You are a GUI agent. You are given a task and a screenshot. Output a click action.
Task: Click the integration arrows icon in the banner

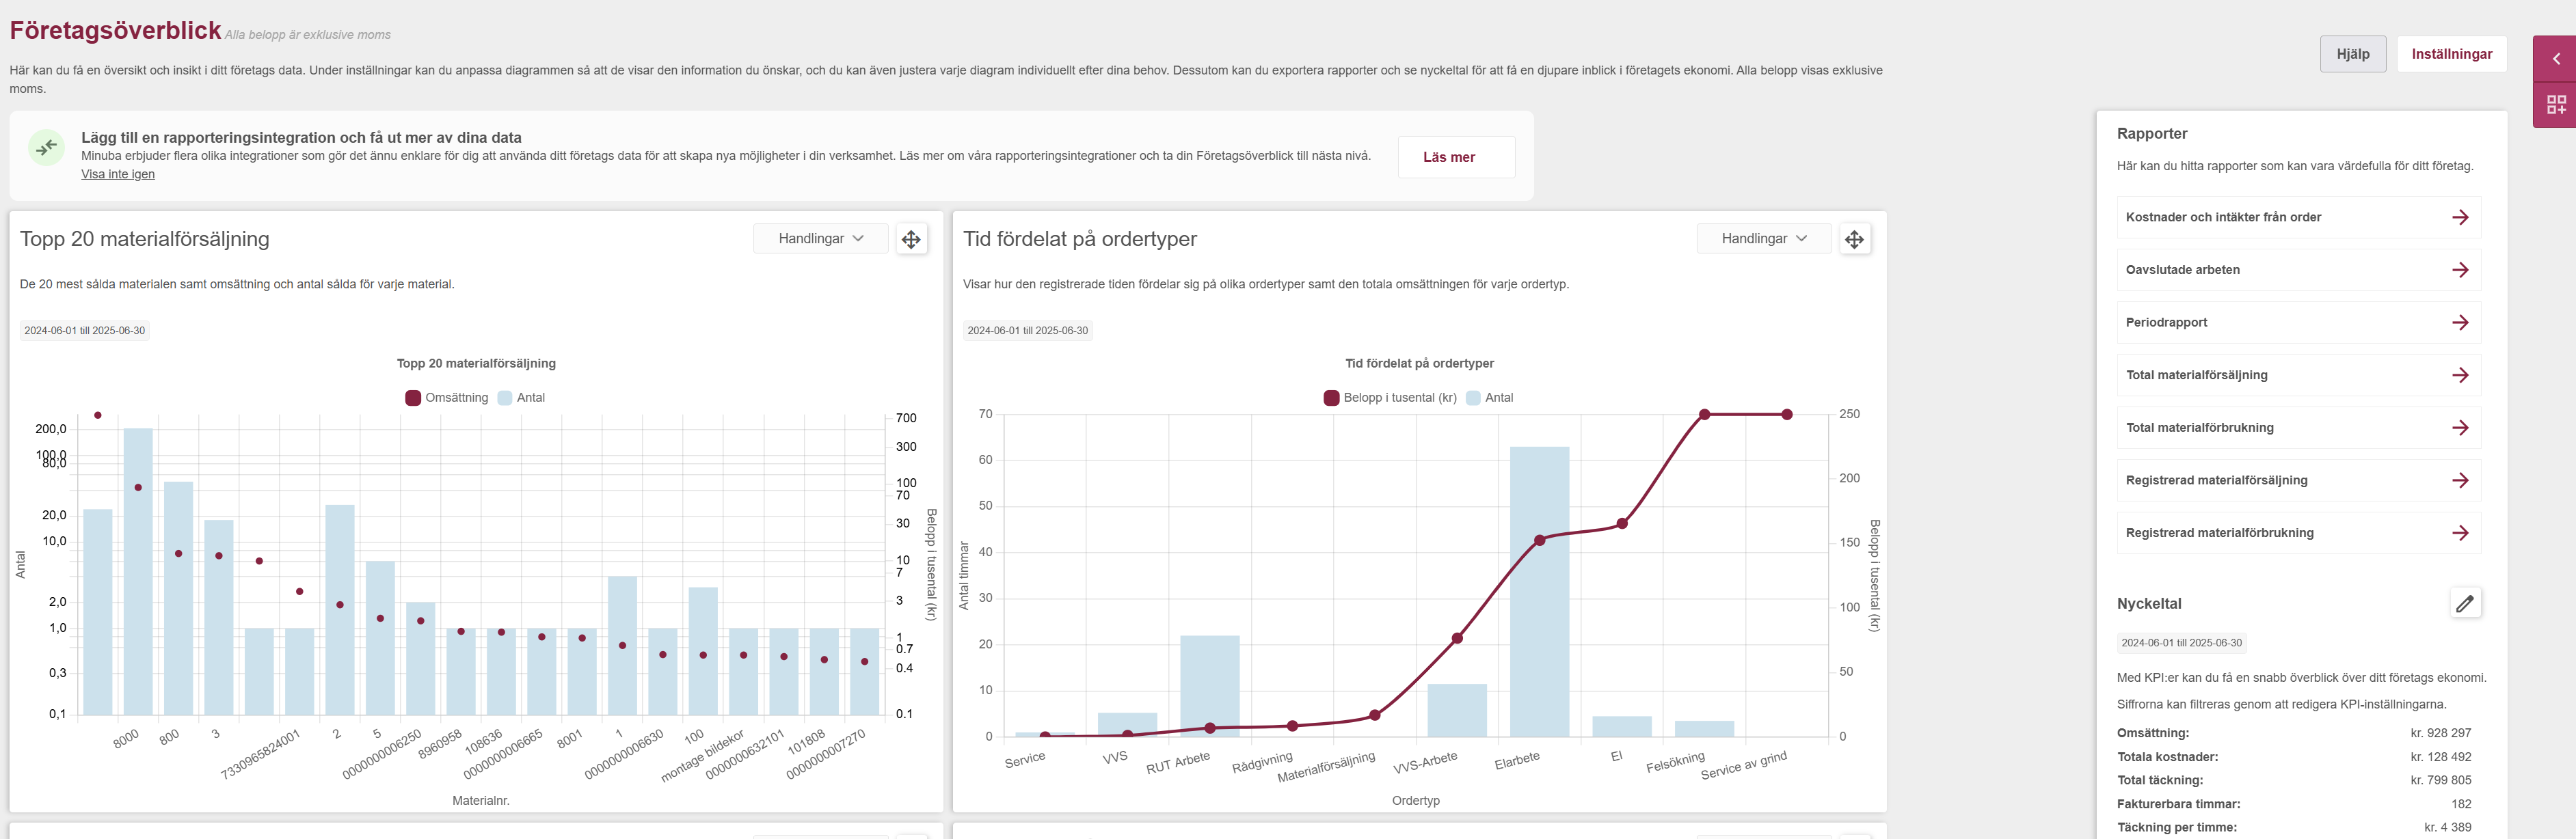tap(47, 148)
